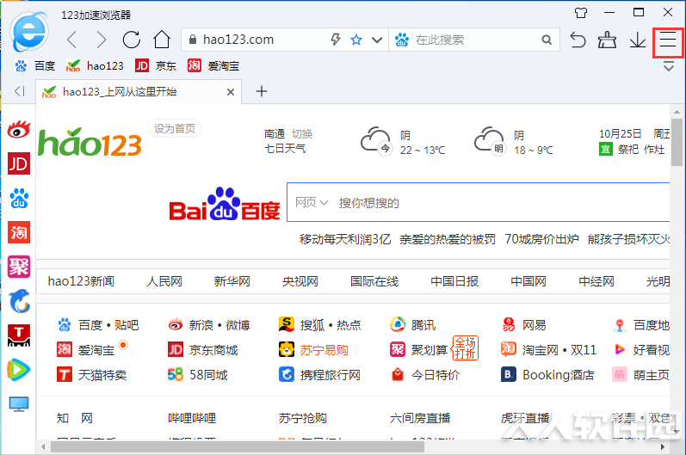Image resolution: width=686 pixels, height=455 pixels.
Task: Open the hao123新闻 nav link
Action: click(81, 281)
